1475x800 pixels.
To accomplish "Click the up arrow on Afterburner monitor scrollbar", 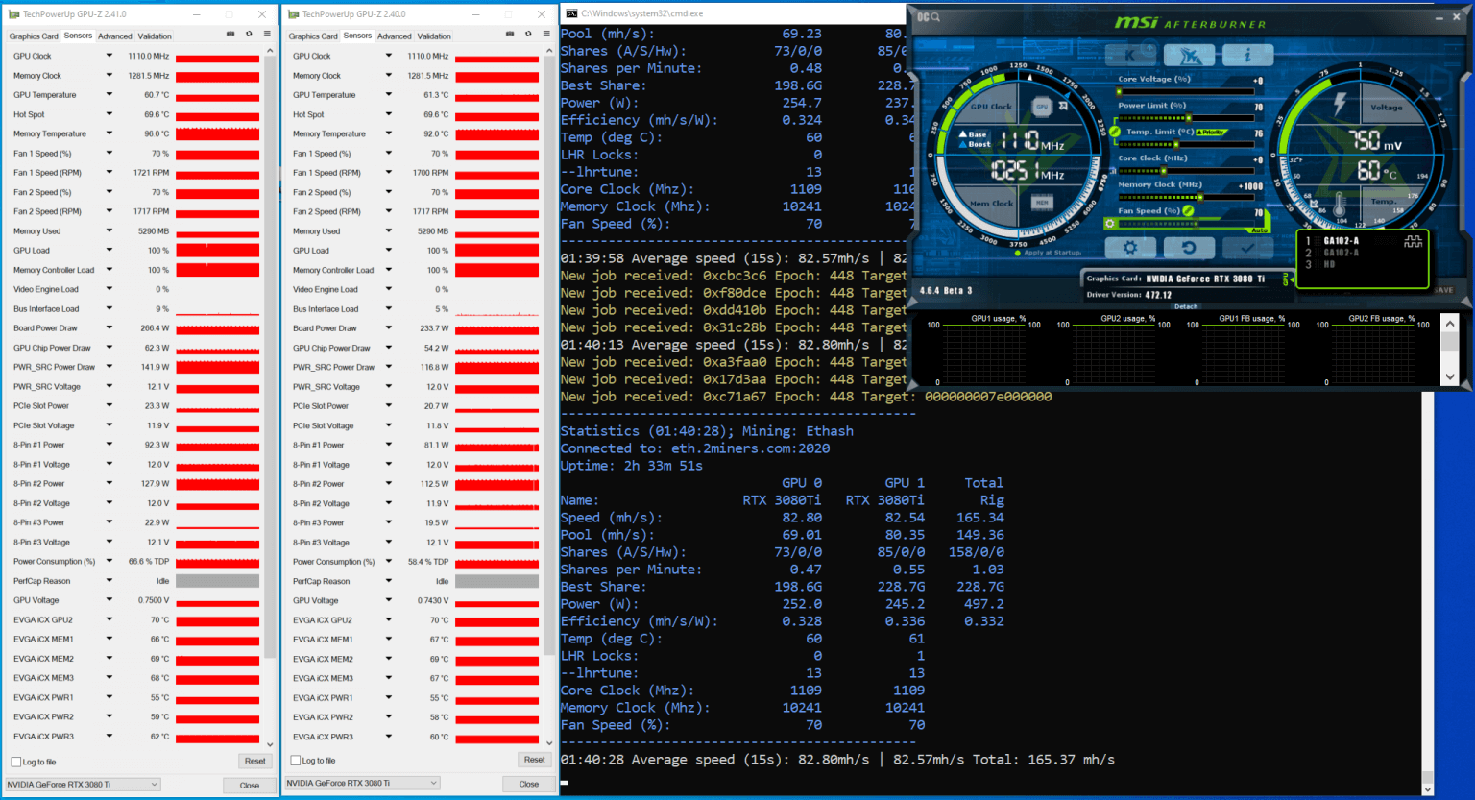I will [1450, 325].
